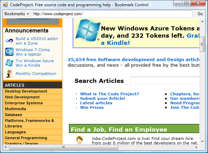Open Latest articles link

pos(96,103)
